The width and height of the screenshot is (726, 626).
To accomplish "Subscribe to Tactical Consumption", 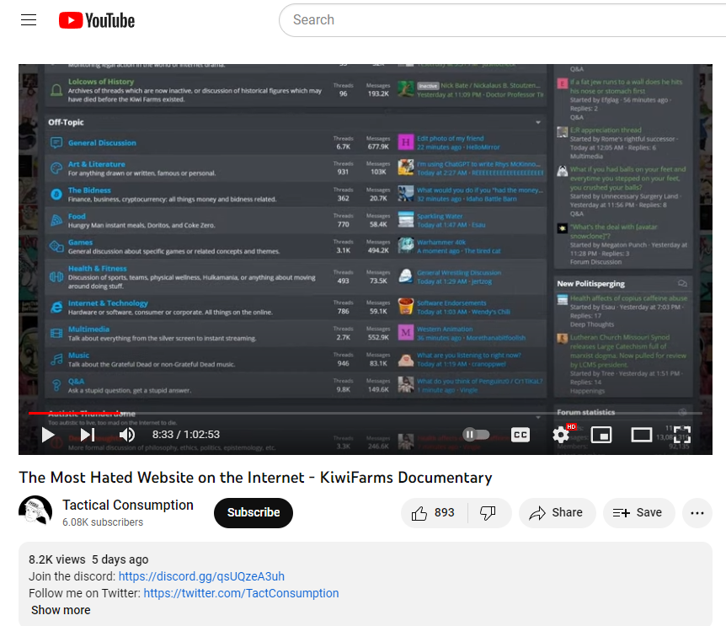I will 254,512.
